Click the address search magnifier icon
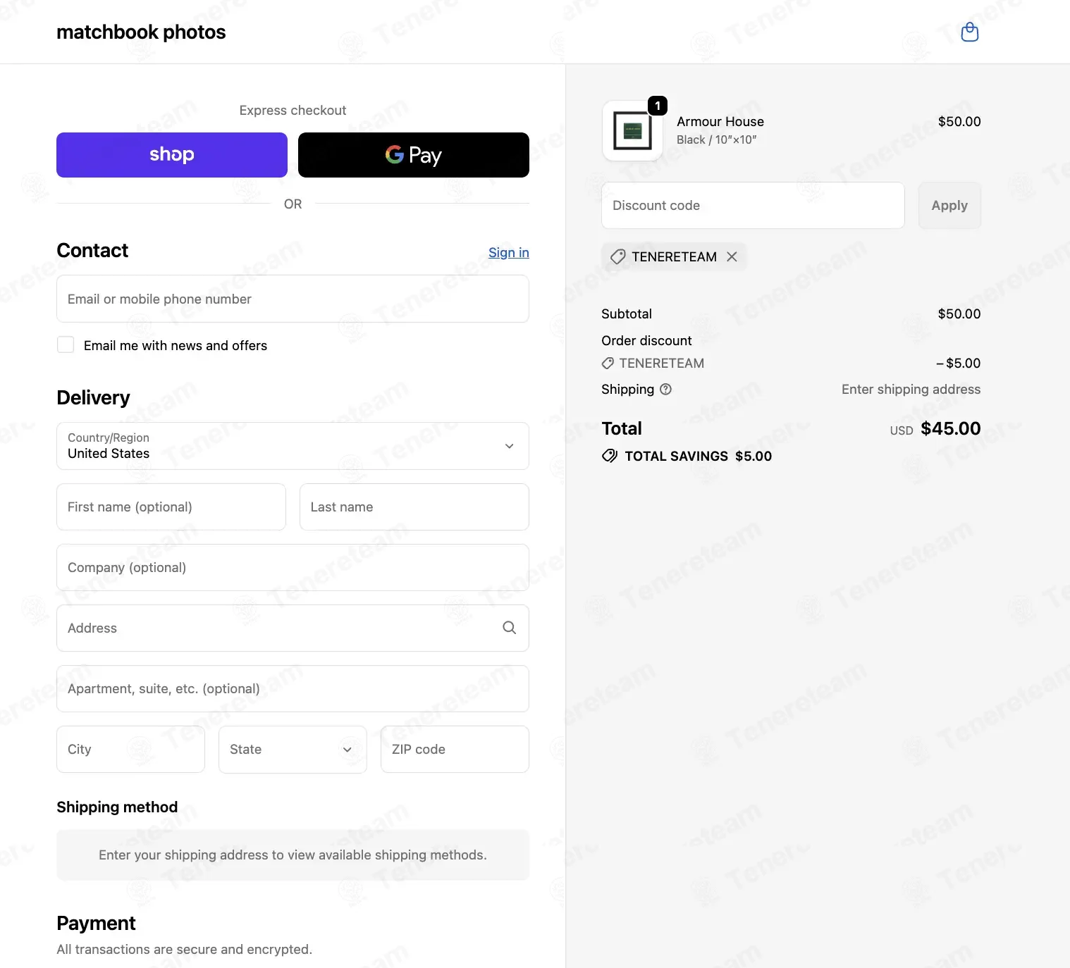 pyautogui.click(x=509, y=628)
